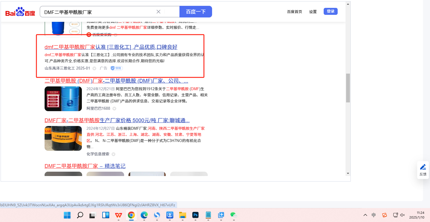This screenshot has width=430, height=222.
Task: Open the 反馈 feedback pencil icon
Action: pyautogui.click(x=423, y=167)
